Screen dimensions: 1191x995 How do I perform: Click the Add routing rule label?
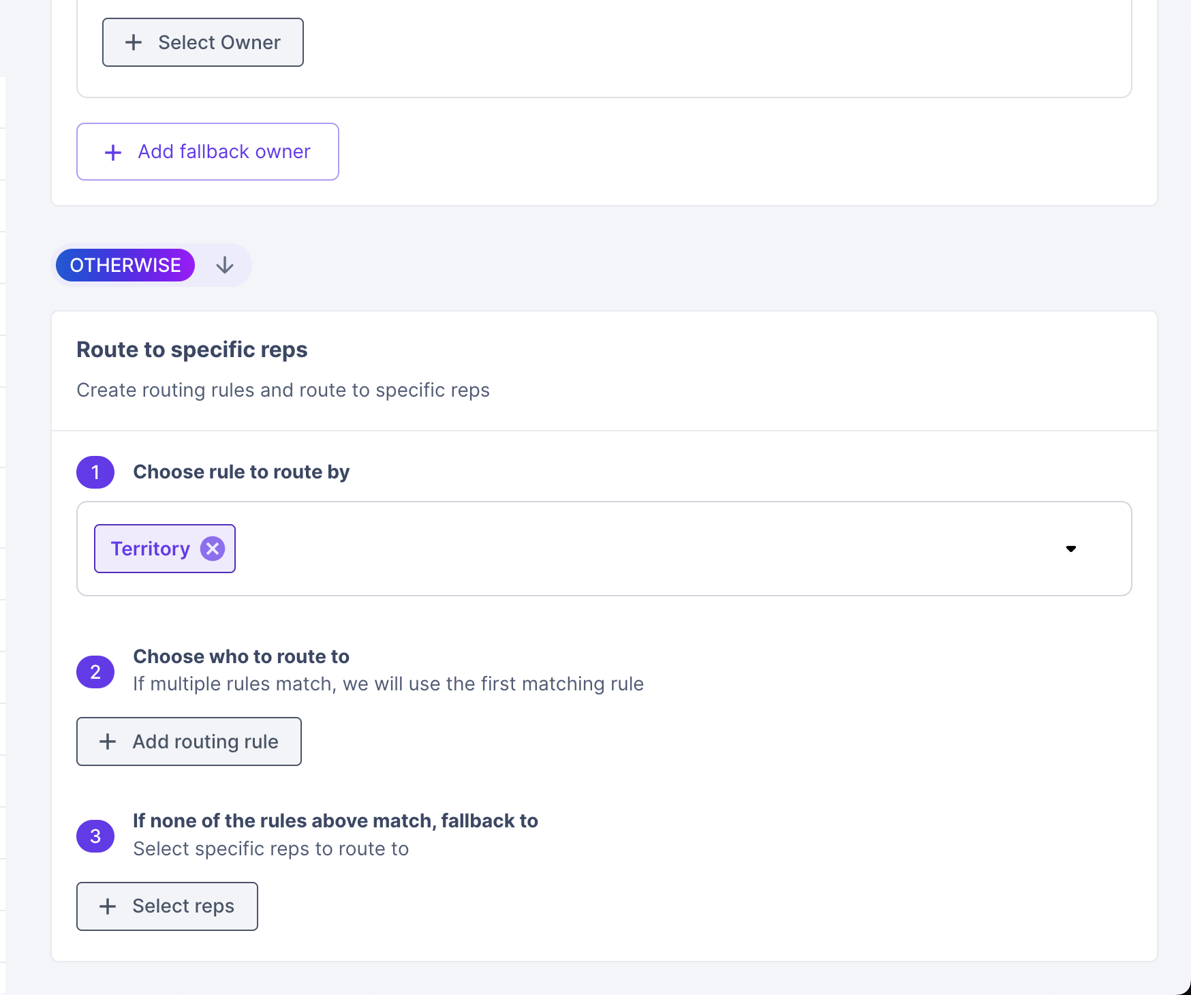pyautogui.click(x=205, y=741)
